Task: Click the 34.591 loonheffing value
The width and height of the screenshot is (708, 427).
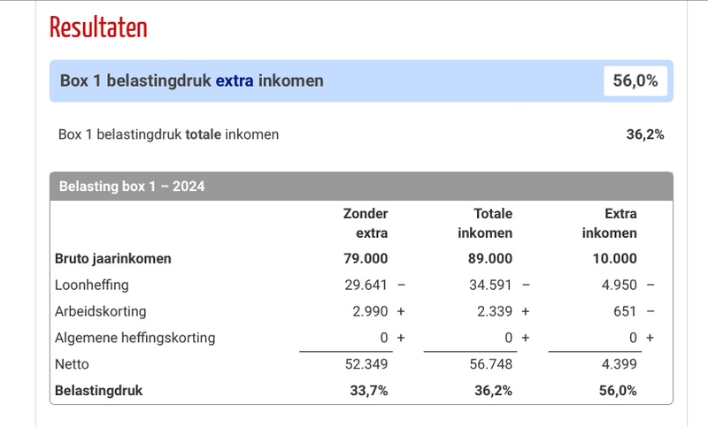Action: coord(490,285)
